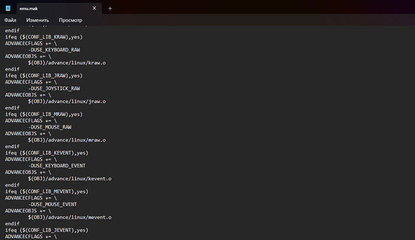Image resolution: width=415 pixels, height=240 pixels.
Task: Place cursor on the CONF_LIB_MRAW ifeq line
Action: [44, 114]
